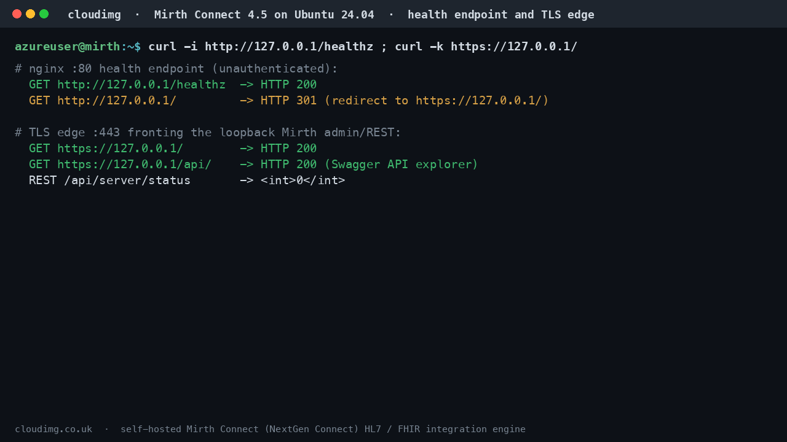The height and width of the screenshot is (442, 787).
Task: Click the comment '# TLS edge :443 fronting the loopback Mirth admin/REST:'
Action: click(208, 133)
